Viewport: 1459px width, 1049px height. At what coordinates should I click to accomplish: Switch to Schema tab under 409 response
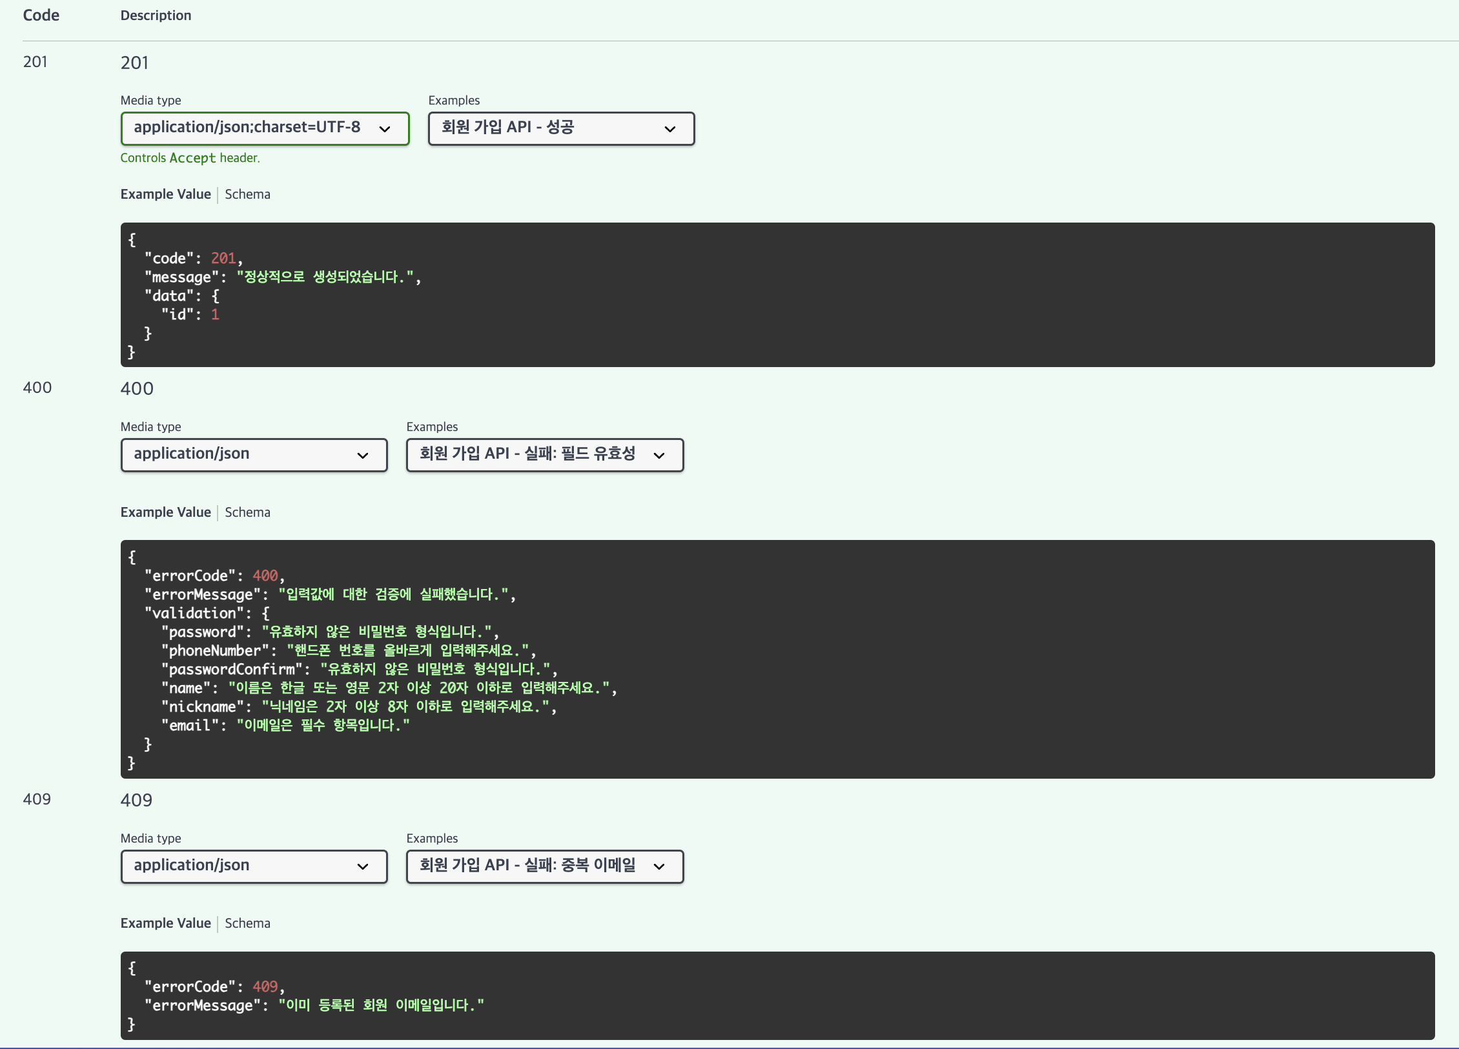pyautogui.click(x=247, y=923)
